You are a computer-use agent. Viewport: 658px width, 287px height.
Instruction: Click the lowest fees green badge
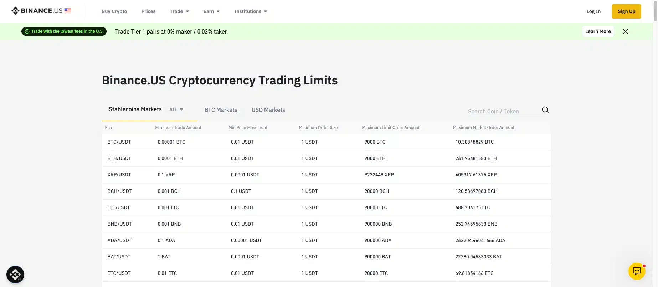64,31
